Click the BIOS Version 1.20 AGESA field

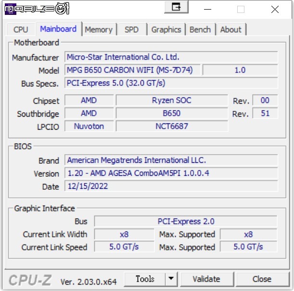pos(171,173)
